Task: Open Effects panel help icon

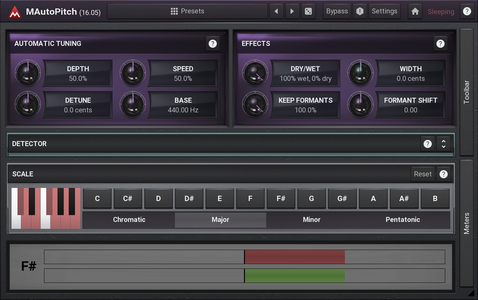Action: (441, 44)
